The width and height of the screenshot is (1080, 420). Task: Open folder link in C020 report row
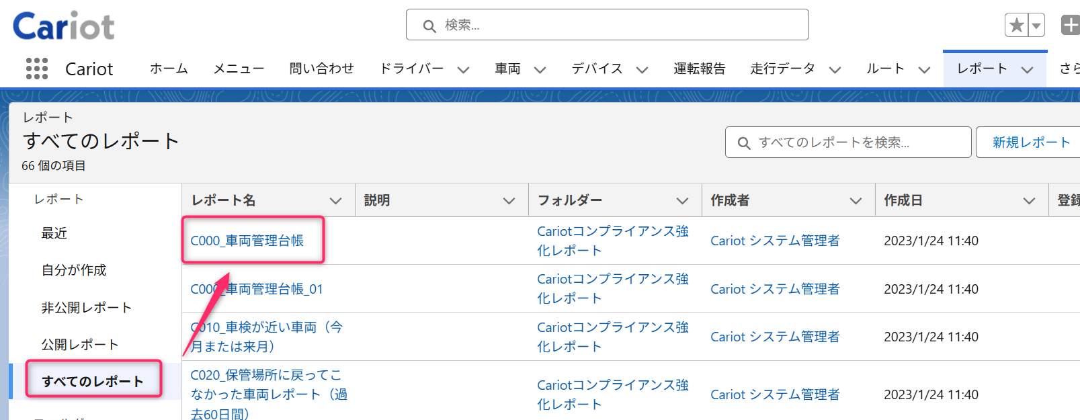[x=613, y=394]
